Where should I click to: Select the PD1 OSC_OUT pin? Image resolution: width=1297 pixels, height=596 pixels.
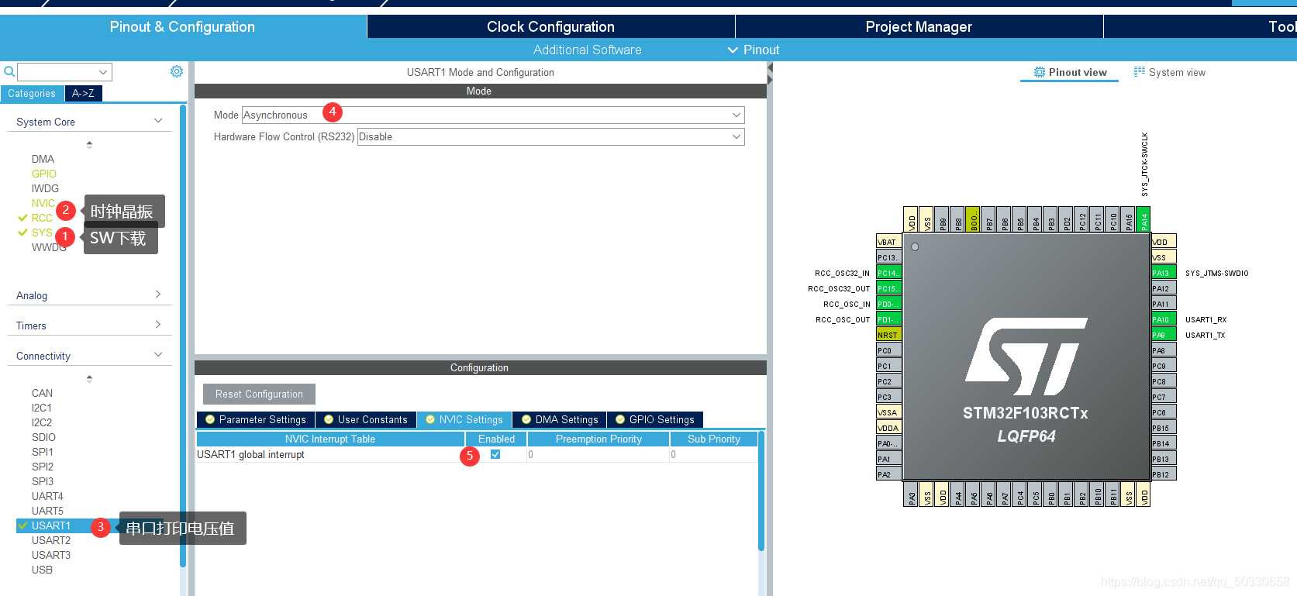coord(889,319)
